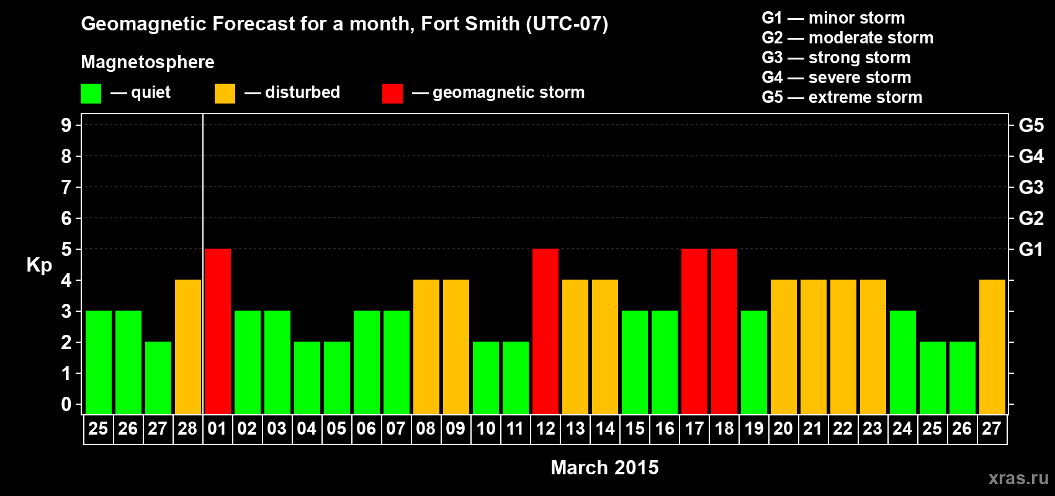1055x496 pixels.
Task: Click the 'Magnetosphere' heading
Action: tap(148, 62)
